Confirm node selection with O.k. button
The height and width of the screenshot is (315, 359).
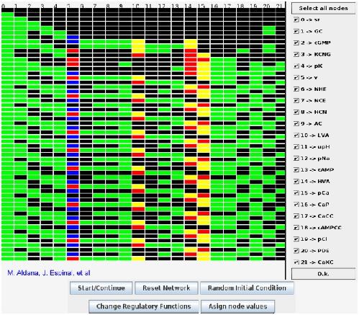coord(323,274)
